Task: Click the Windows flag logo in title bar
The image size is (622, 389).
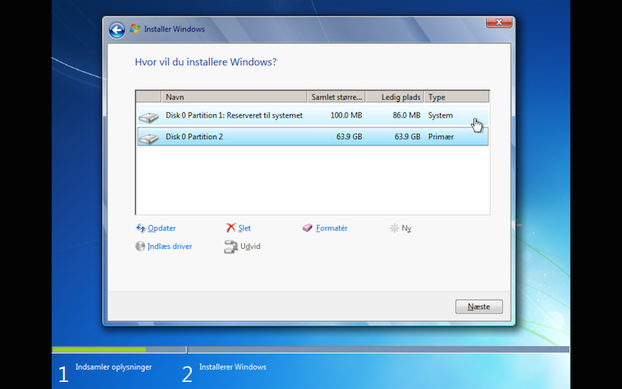Action: point(135,29)
